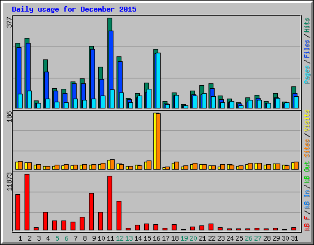
Task: Click the green Hits bar for day 10
Action: pyautogui.click(x=101, y=73)
